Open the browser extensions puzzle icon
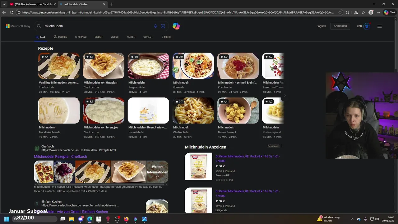 (x=347, y=12)
